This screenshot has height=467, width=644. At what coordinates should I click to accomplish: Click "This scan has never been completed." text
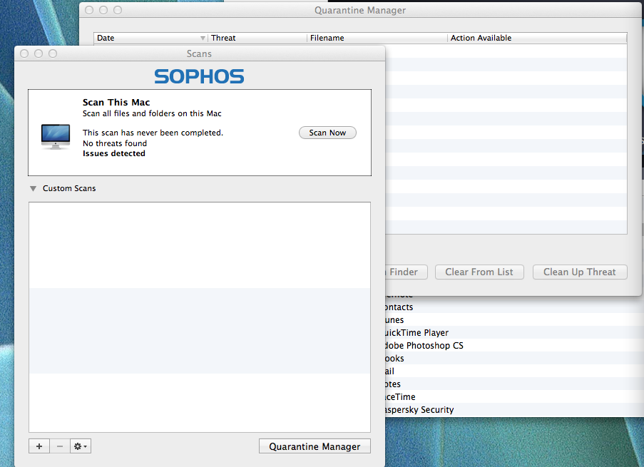point(153,133)
